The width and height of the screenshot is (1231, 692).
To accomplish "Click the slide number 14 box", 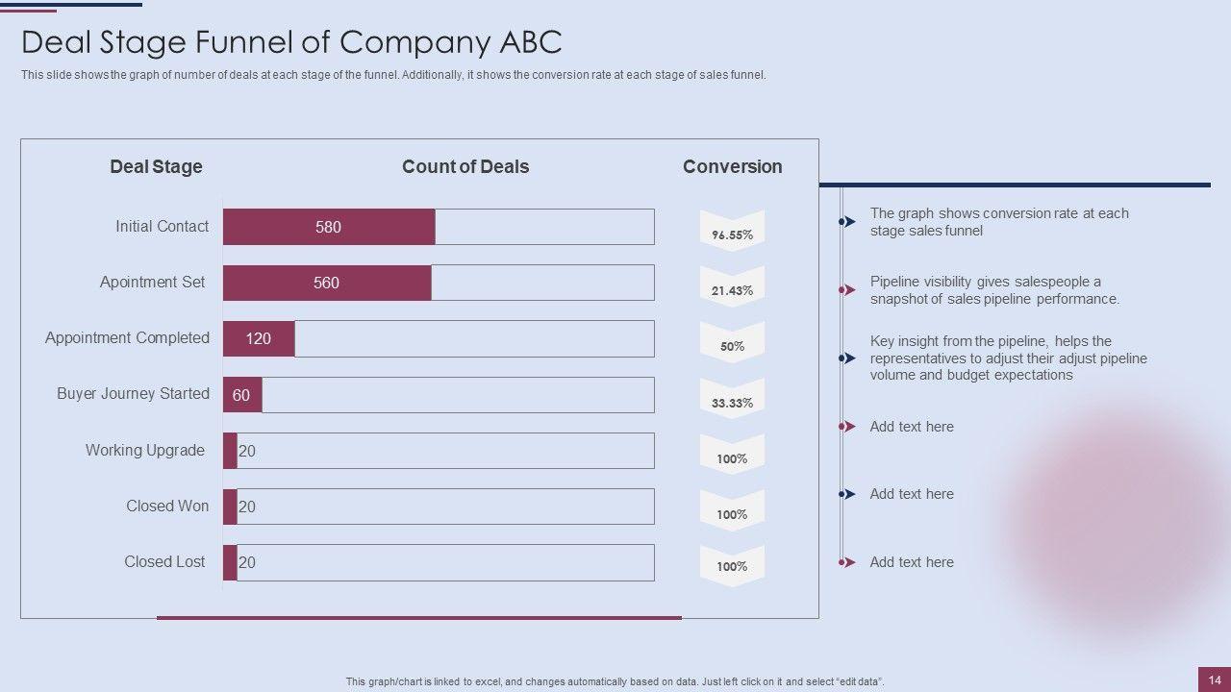I will (1214, 680).
